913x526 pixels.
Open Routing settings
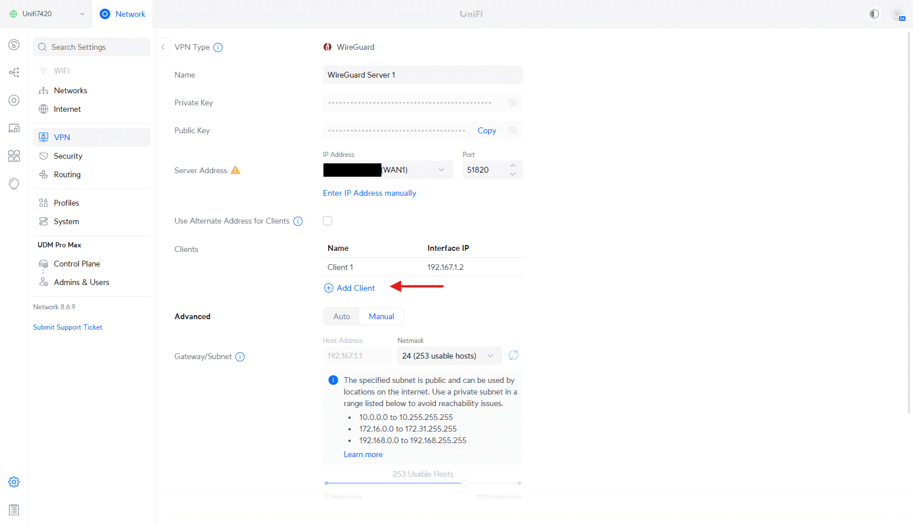click(x=92, y=174)
